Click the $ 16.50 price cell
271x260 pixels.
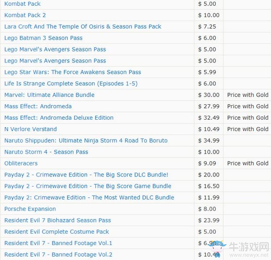pos(209,186)
